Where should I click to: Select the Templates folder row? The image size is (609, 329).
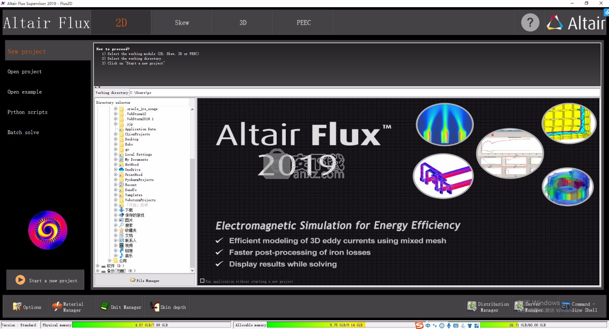(x=134, y=195)
